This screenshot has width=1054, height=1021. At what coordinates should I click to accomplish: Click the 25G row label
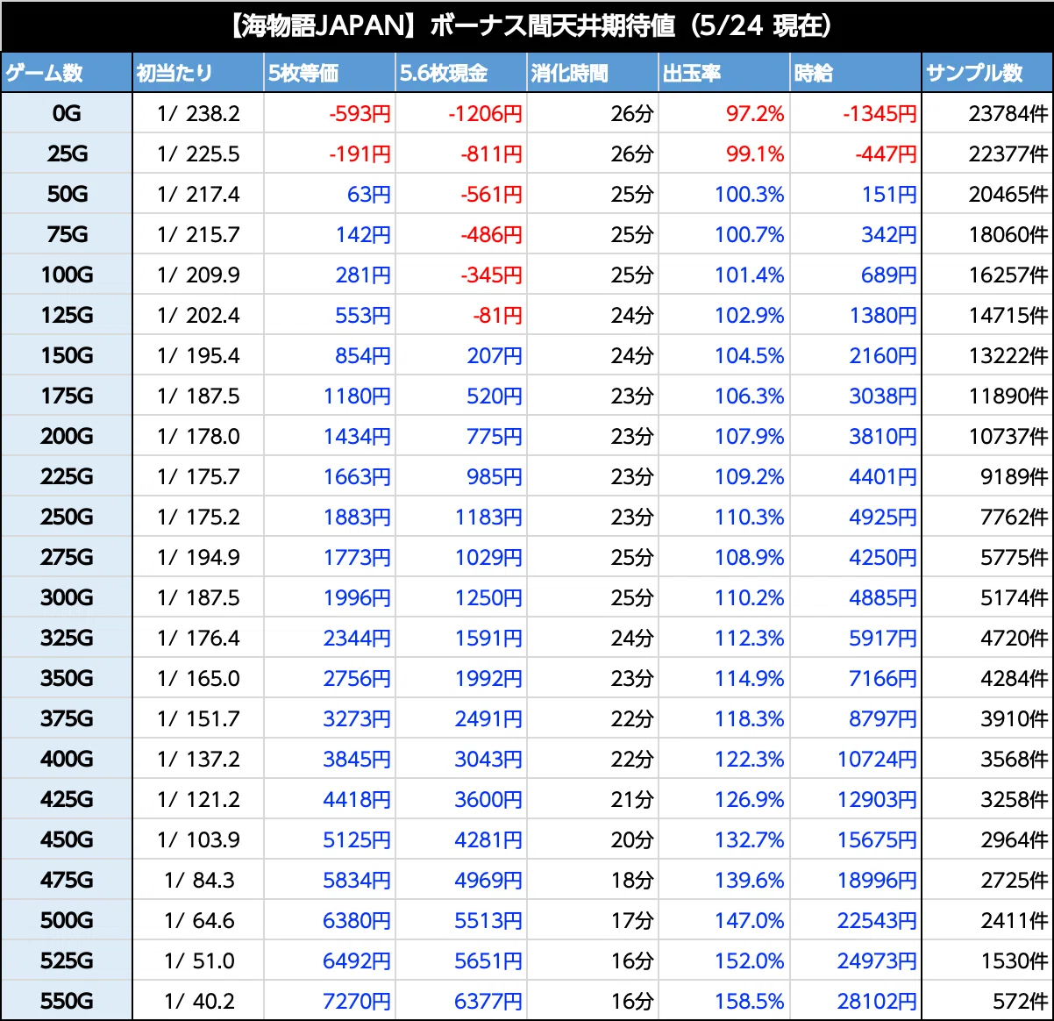tap(67, 154)
